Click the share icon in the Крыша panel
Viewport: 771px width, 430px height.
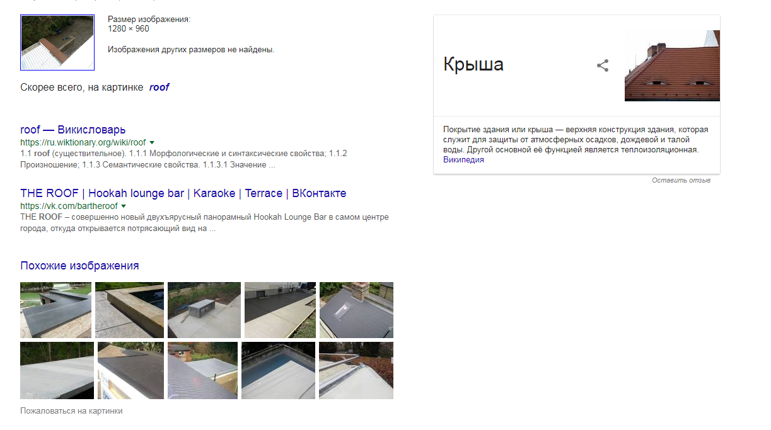pos(603,65)
